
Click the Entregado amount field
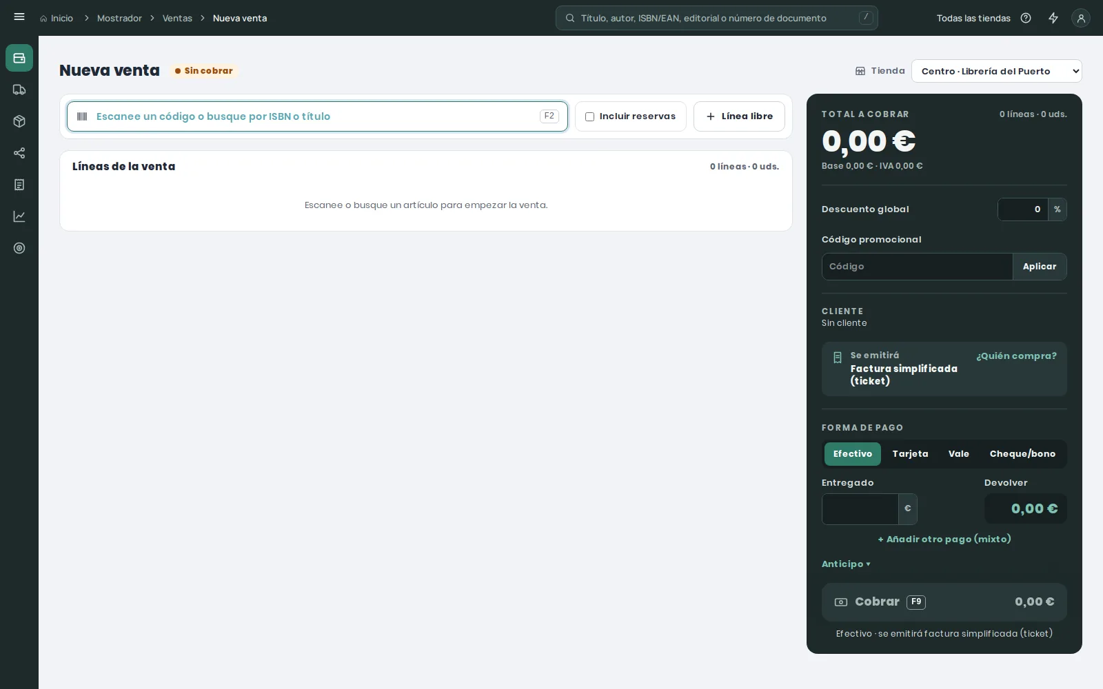(860, 509)
